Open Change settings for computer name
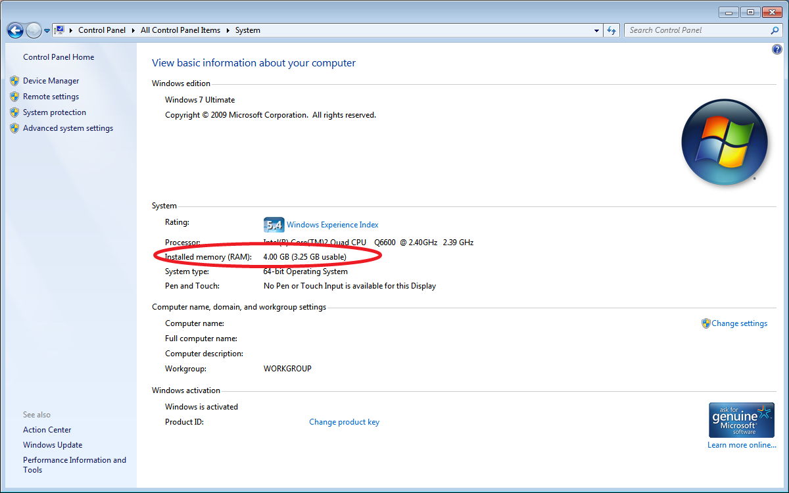This screenshot has height=493, width=789. click(x=740, y=323)
